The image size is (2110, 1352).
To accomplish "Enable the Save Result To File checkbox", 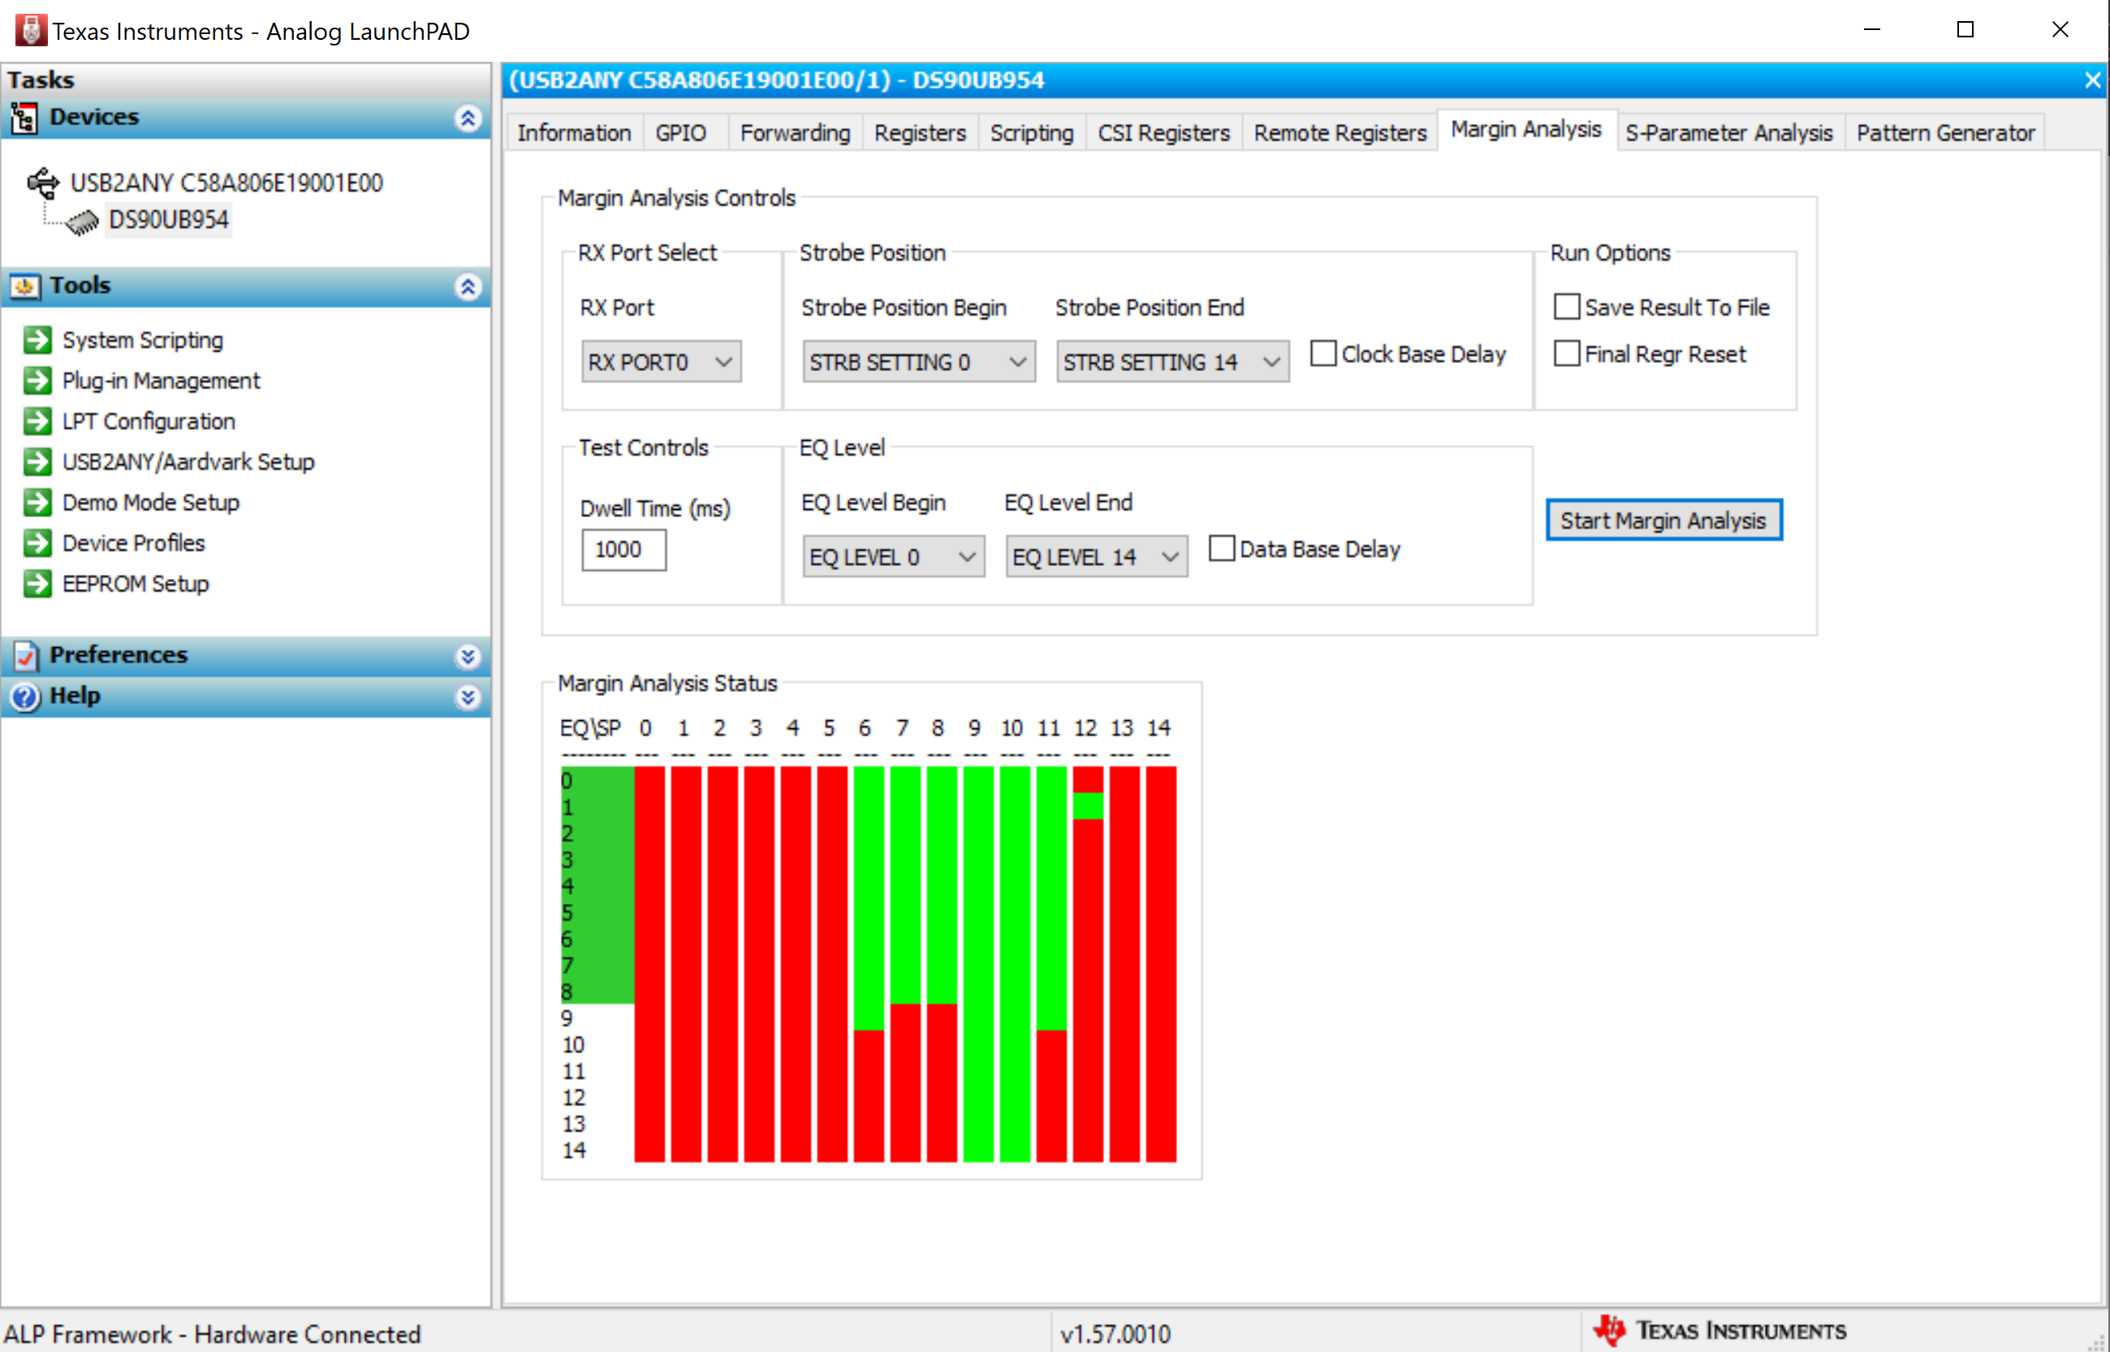I will (x=1567, y=306).
